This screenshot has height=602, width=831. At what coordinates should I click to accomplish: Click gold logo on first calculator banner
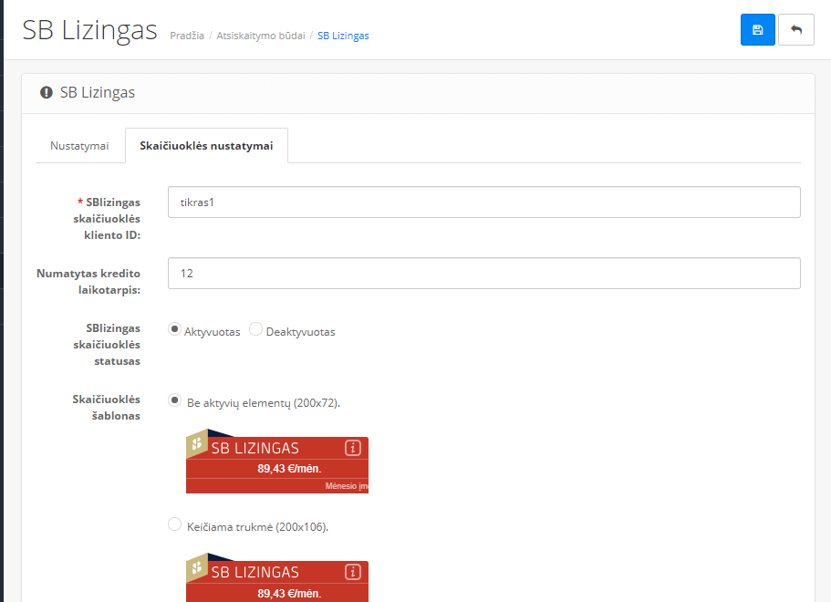(197, 443)
